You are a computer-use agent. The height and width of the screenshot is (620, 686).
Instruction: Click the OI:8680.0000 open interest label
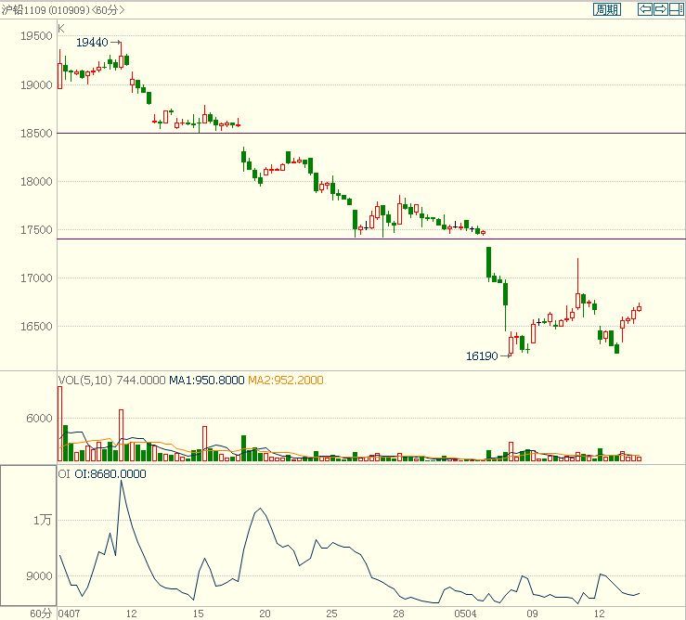pos(110,474)
